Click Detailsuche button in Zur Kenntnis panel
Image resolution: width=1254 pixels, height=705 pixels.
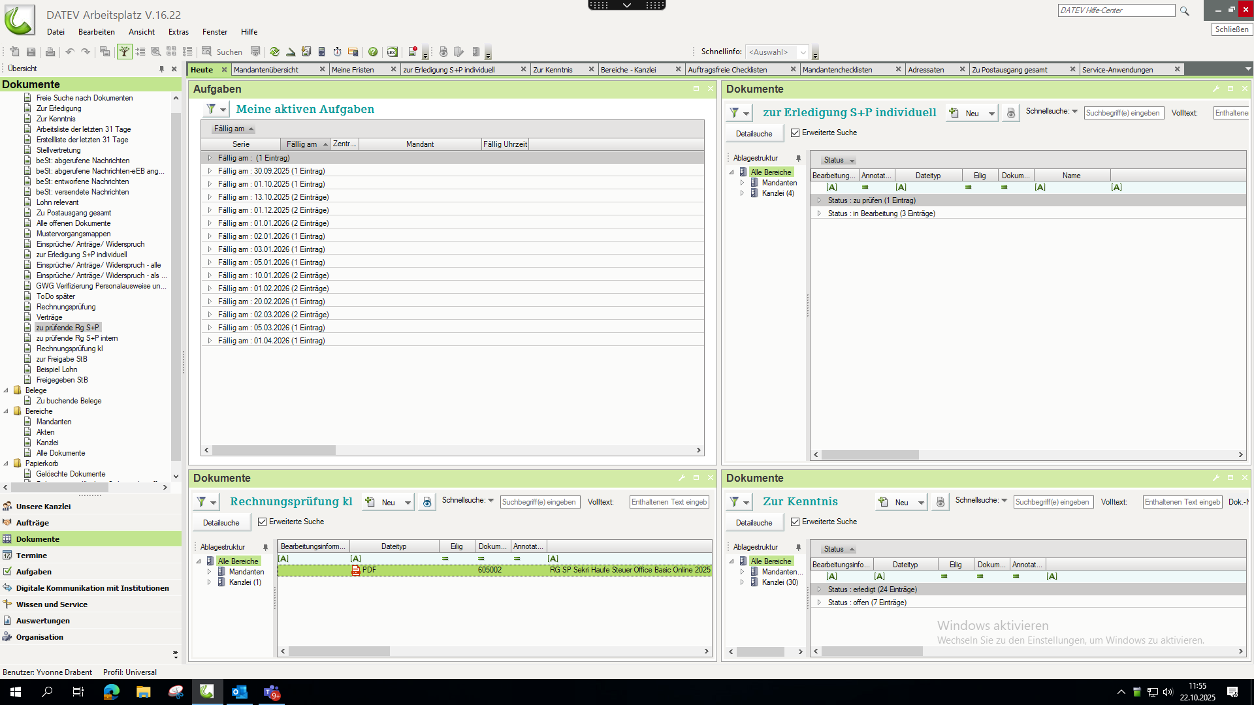click(x=754, y=523)
